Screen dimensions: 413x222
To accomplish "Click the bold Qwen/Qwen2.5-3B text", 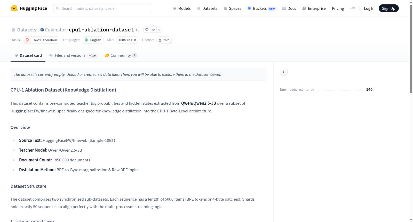I will pos(198,103).
